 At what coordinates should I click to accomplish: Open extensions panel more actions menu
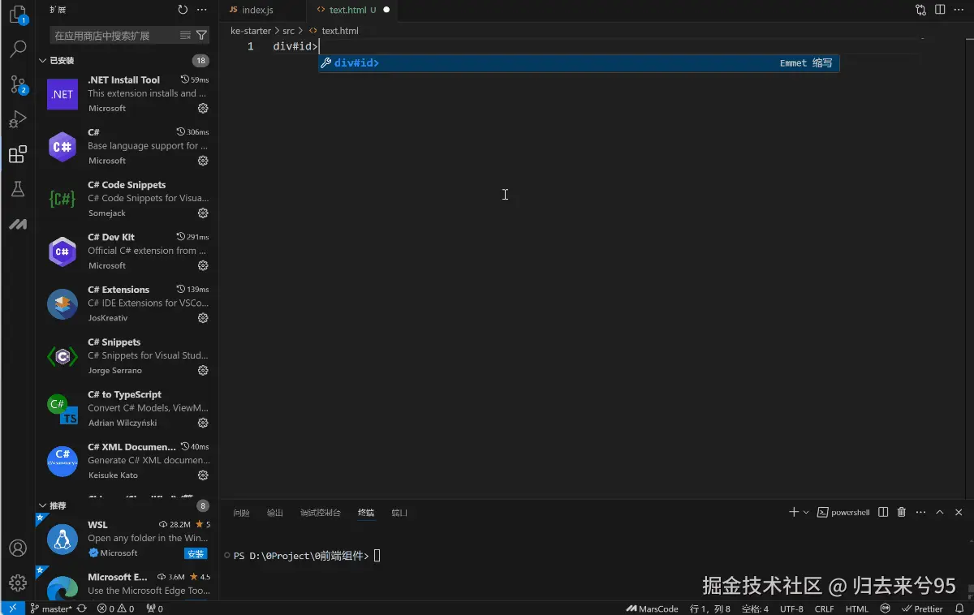(x=202, y=10)
